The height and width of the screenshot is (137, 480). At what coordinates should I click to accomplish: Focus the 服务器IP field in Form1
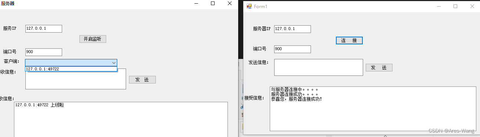pyautogui.click(x=293, y=29)
